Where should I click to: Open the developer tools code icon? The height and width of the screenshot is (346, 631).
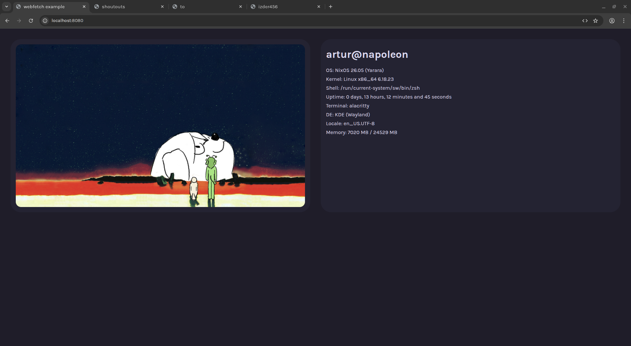click(585, 21)
